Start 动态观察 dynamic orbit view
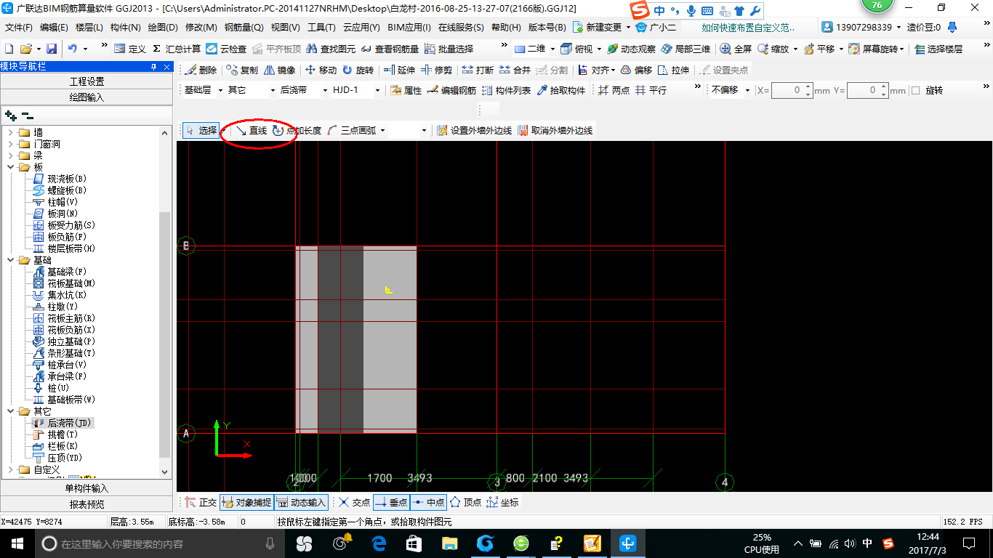 (631, 49)
